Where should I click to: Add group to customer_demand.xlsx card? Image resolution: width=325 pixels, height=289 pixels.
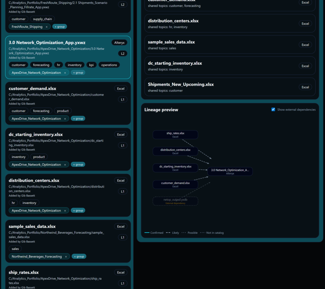78,118
